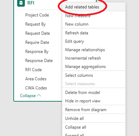
Task: Collapse the RFI table field list
Action: click(x=30, y=95)
